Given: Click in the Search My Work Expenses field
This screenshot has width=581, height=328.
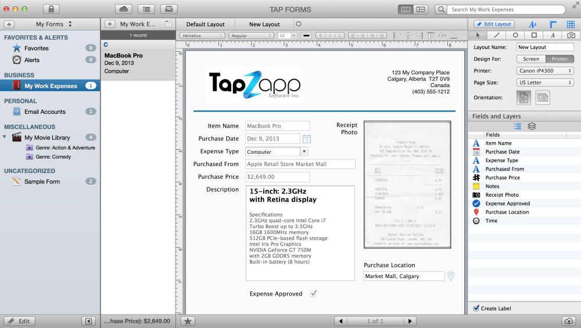Looking at the screenshot, I should pos(506,9).
